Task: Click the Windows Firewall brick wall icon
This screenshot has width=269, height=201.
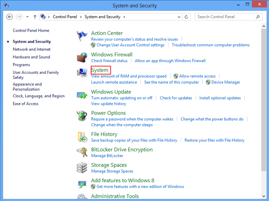Action: (82, 57)
